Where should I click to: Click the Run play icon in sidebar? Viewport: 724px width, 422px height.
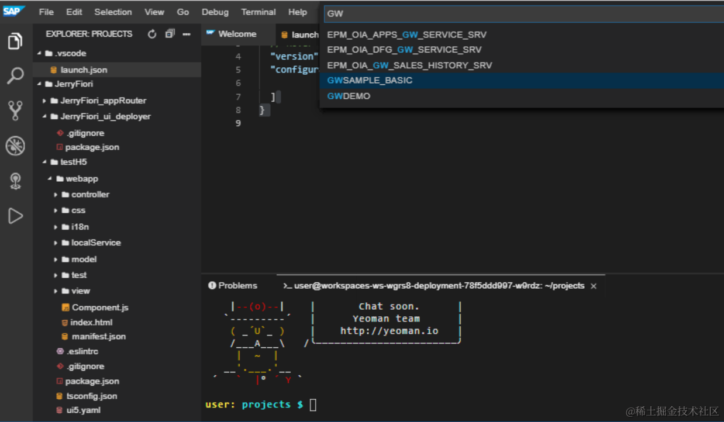point(15,216)
